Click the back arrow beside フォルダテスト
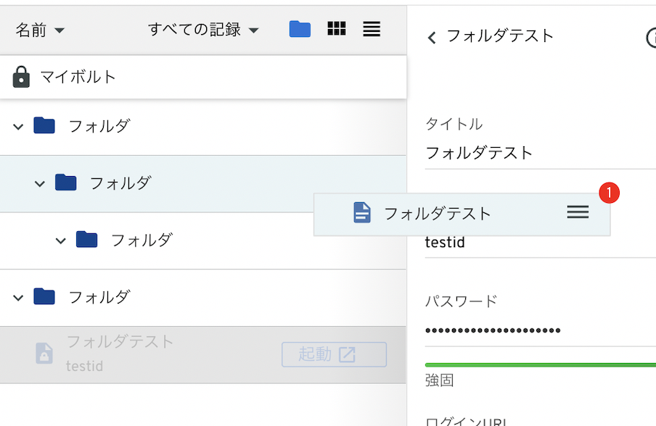Image resolution: width=656 pixels, height=426 pixels. pos(432,38)
